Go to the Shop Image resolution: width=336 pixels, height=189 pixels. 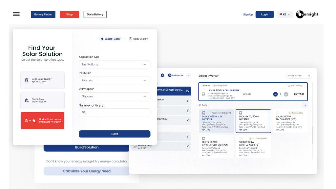click(70, 14)
